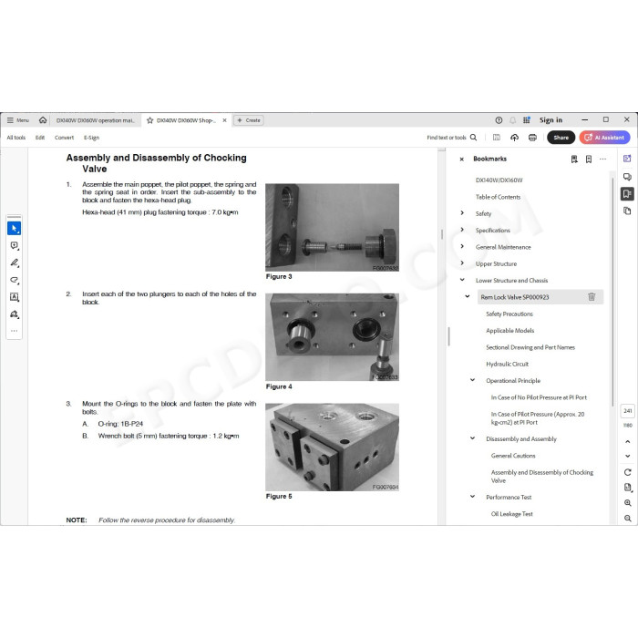Click the zoom in magnifier icon
Viewport: 638px width, 638px height.
coord(627,503)
